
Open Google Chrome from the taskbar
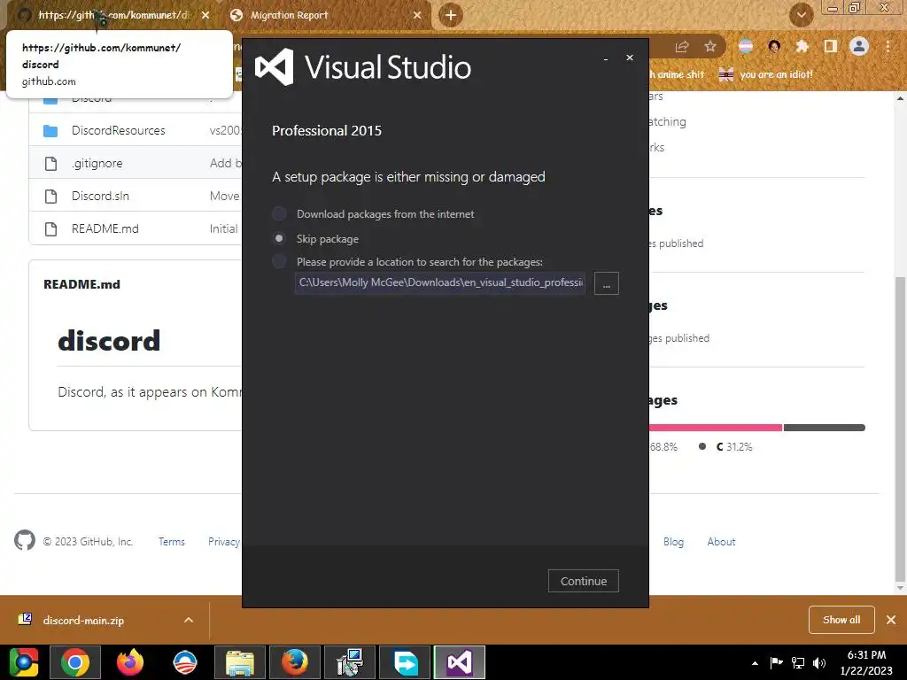click(x=75, y=662)
